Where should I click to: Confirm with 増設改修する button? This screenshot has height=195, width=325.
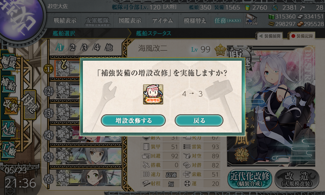point(133,121)
